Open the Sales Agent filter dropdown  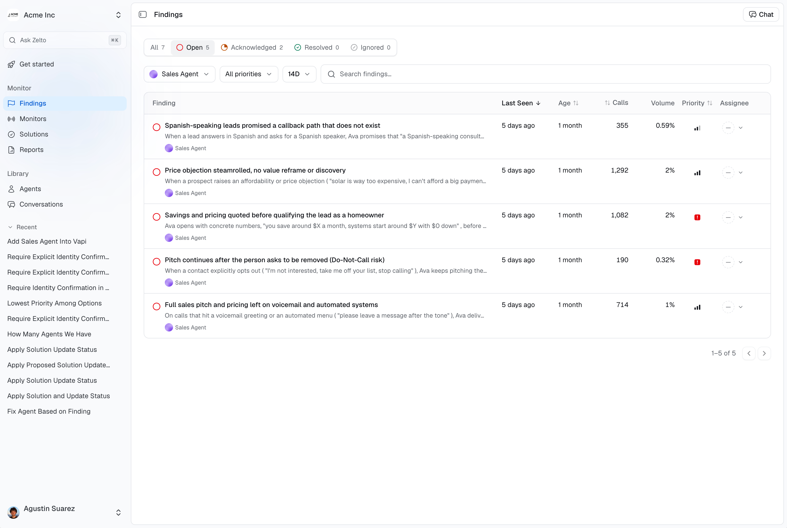tap(179, 74)
